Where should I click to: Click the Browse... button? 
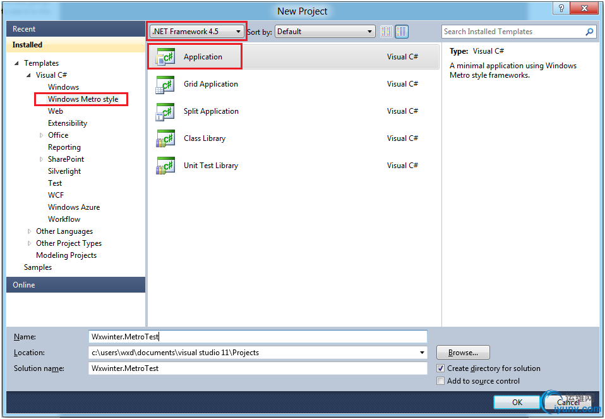point(463,353)
